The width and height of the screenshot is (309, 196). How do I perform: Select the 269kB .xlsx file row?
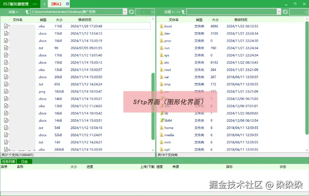pyautogui.click(x=76, y=150)
